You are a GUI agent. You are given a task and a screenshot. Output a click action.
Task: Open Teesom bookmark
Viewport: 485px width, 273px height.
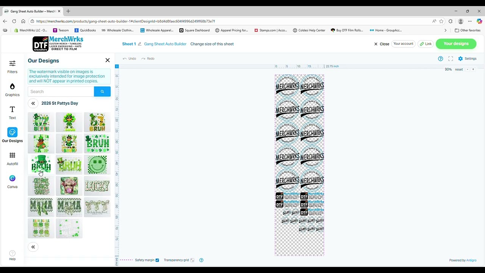coord(61,30)
